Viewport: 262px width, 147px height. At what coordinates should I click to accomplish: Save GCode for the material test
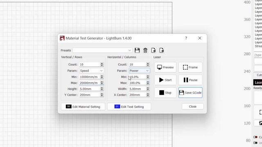190,93
